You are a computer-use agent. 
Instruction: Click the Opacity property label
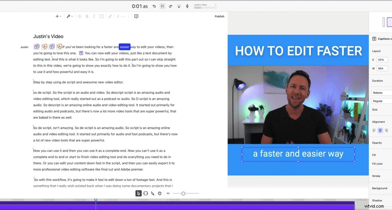tap(377, 143)
